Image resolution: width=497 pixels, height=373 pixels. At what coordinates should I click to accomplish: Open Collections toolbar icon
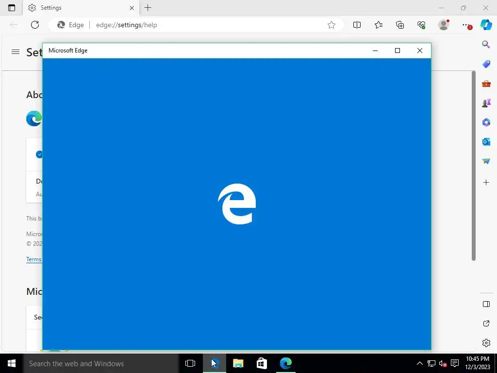[400, 25]
